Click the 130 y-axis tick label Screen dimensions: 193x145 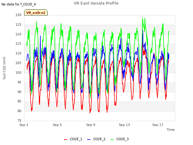pyautogui.click(x=18, y=15)
